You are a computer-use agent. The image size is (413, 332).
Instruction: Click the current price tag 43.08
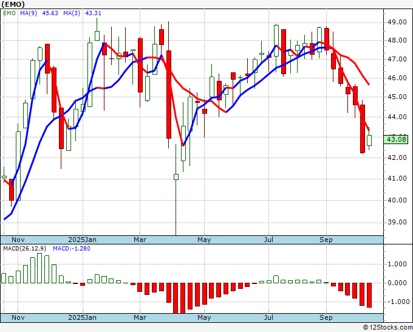(397, 139)
